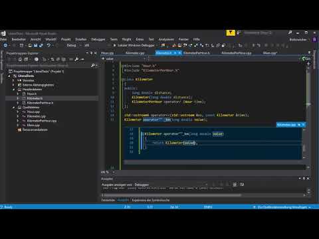Click the save file icon in toolbar
Screen dimensions: 319x239
35,45
